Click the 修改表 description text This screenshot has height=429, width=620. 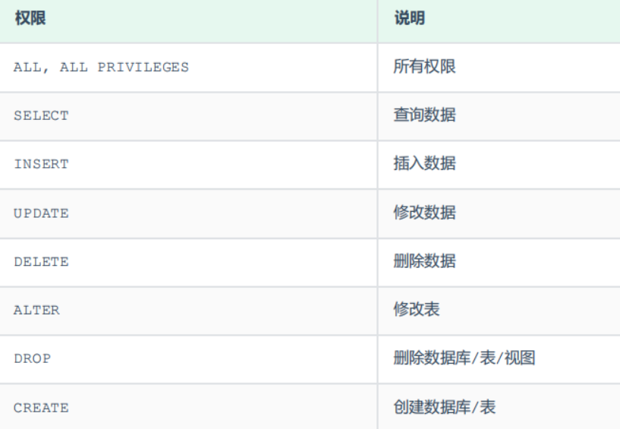coord(417,310)
